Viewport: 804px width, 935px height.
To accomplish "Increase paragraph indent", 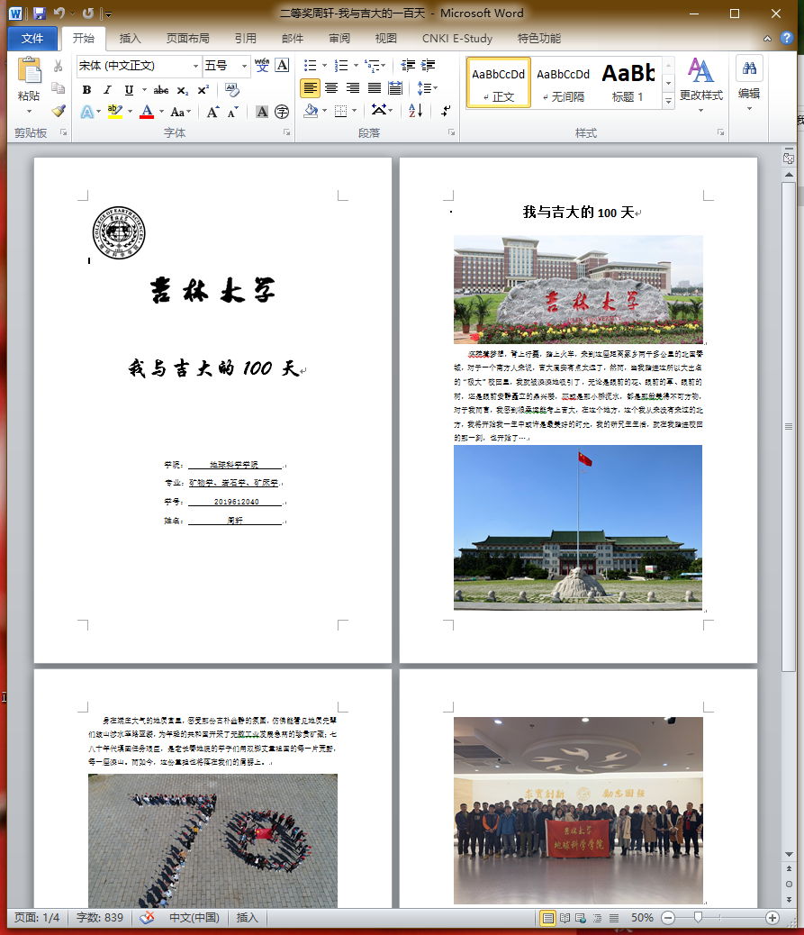I will (428, 65).
